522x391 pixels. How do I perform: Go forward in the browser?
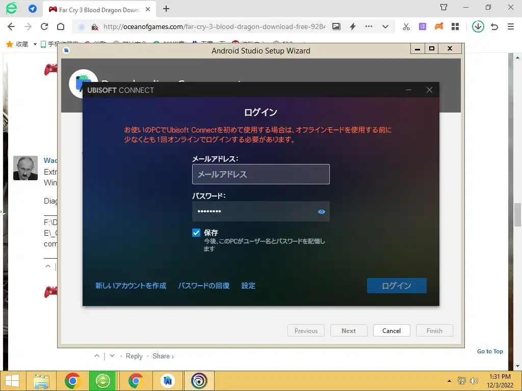[28, 26]
